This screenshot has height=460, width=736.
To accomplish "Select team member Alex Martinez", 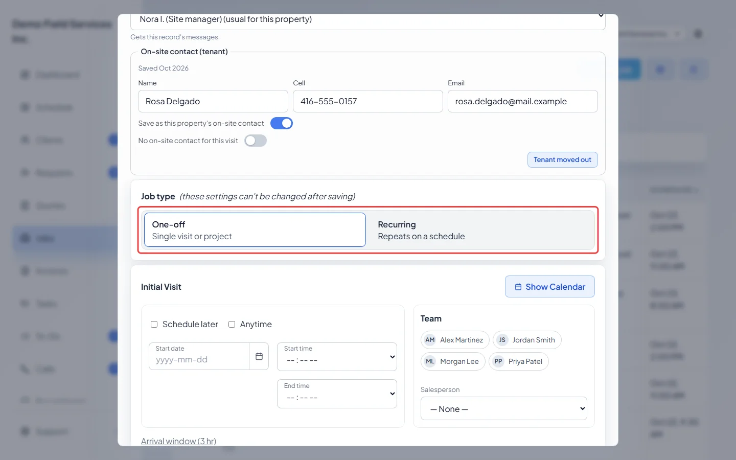I will point(455,340).
